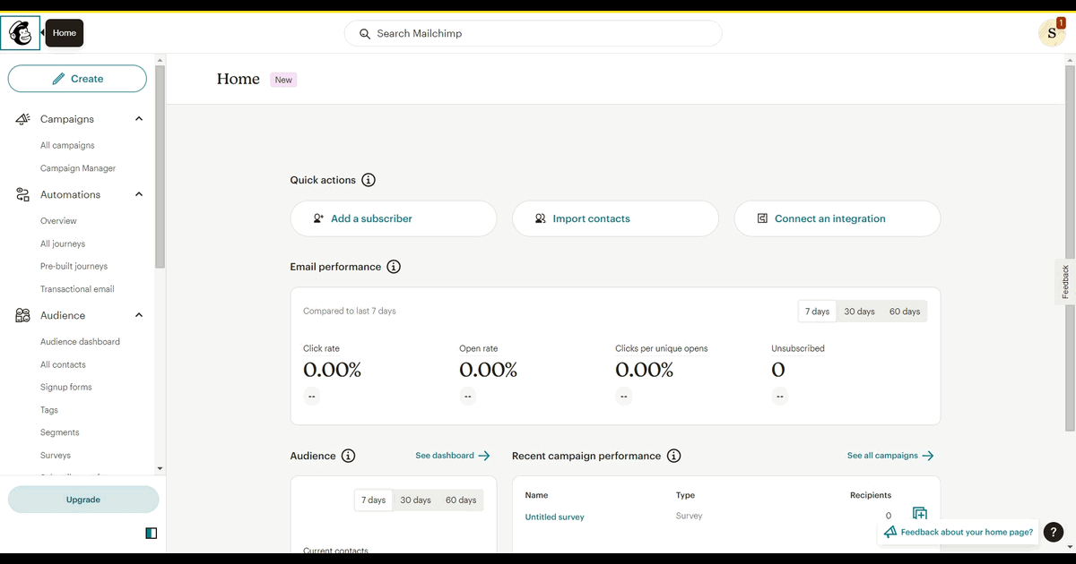
Task: Click the Campaigns section heading
Action: [x=67, y=119]
